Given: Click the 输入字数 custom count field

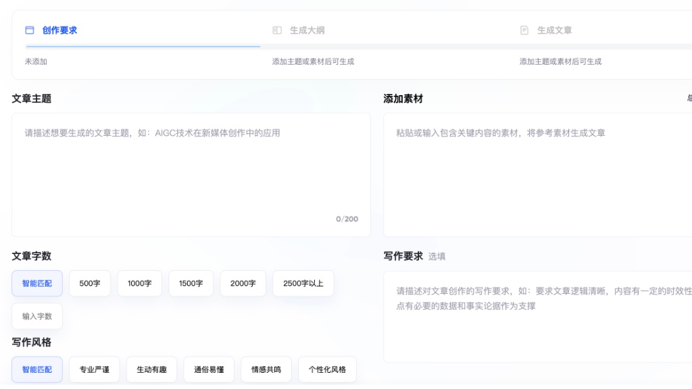Looking at the screenshot, I should coord(37,316).
